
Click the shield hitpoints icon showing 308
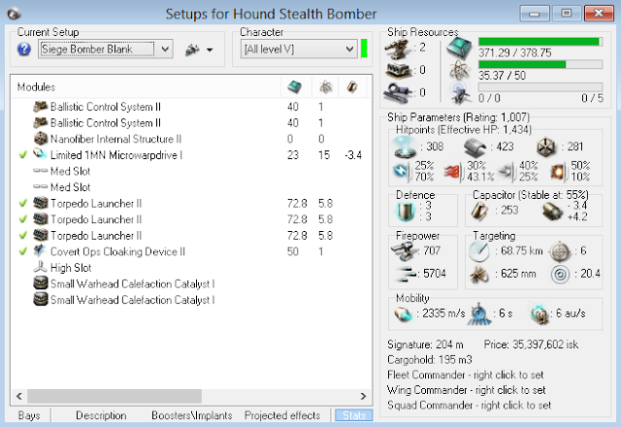405,147
